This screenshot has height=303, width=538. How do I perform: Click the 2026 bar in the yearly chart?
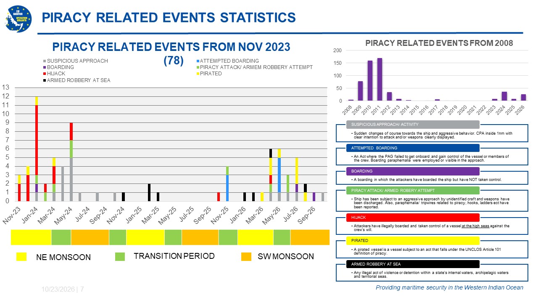523,98
